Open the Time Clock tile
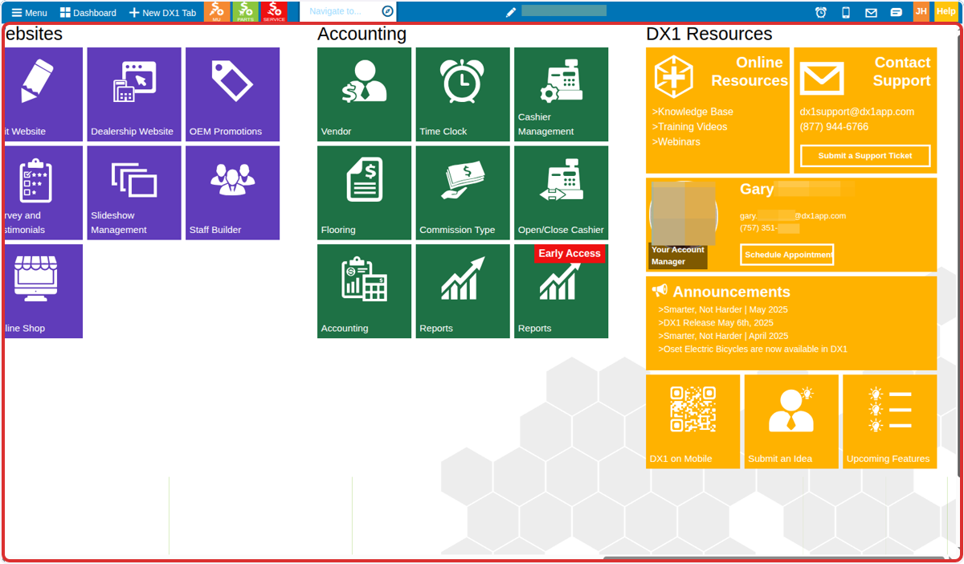964x564 pixels. pyautogui.click(x=463, y=95)
